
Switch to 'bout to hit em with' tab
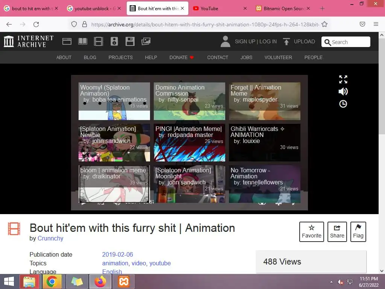point(31,8)
